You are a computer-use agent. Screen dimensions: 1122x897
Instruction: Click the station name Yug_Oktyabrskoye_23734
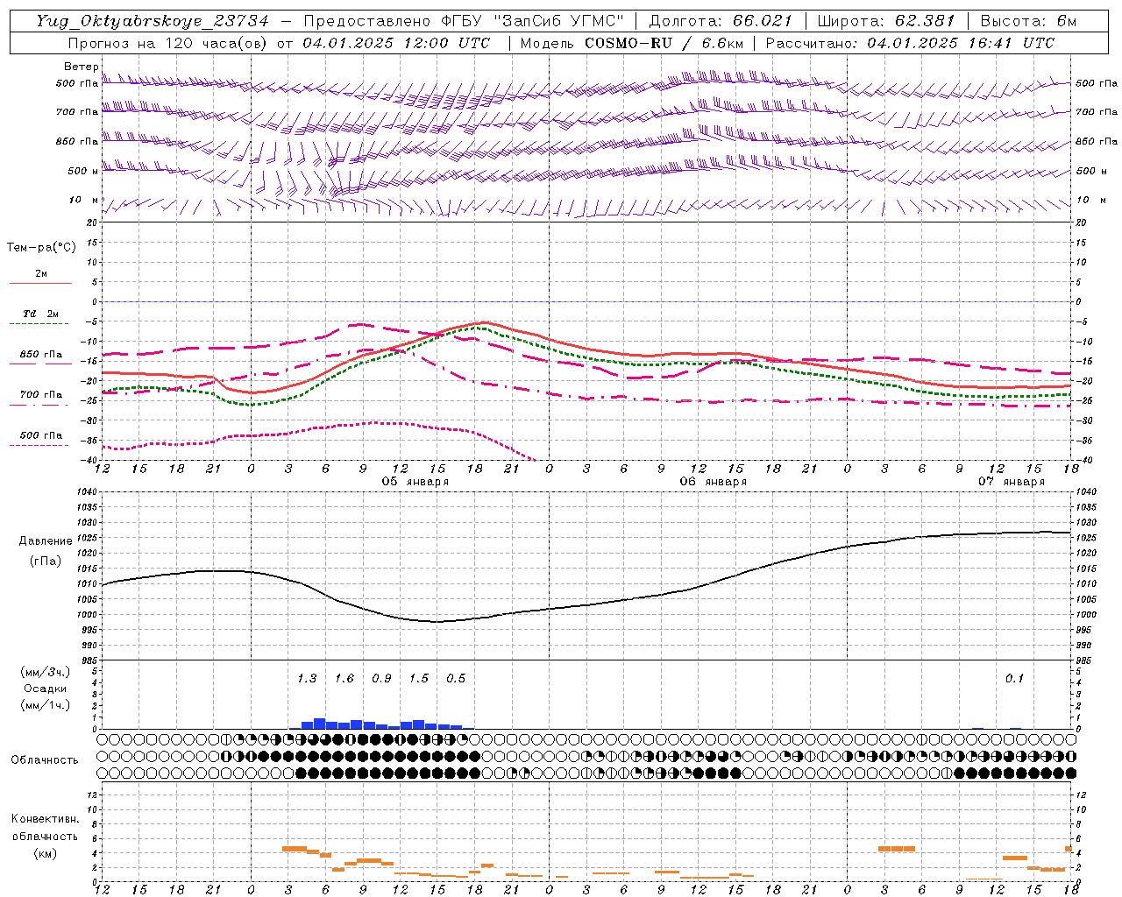coord(153,21)
